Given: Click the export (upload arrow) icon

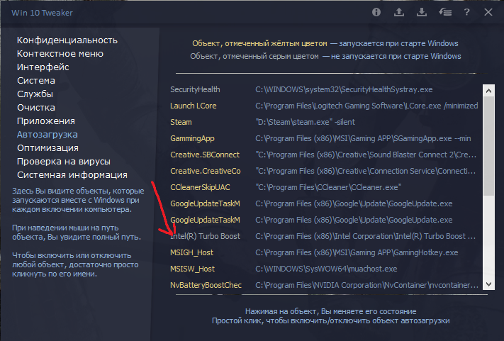Looking at the screenshot, I should [399, 12].
